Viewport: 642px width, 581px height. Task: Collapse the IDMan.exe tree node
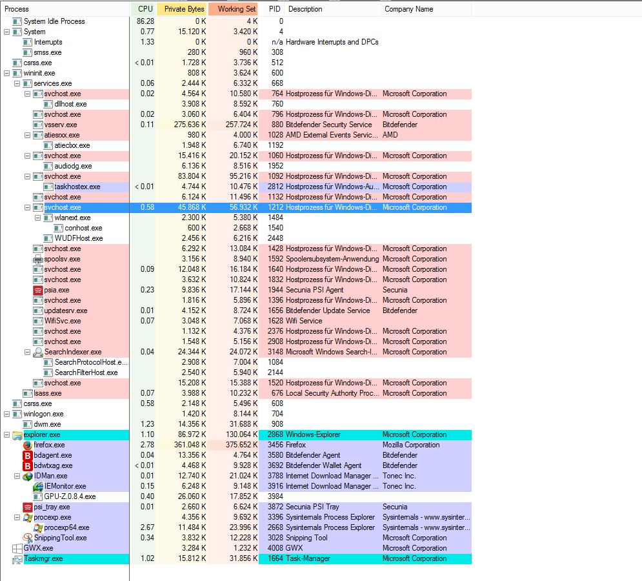coord(17,476)
